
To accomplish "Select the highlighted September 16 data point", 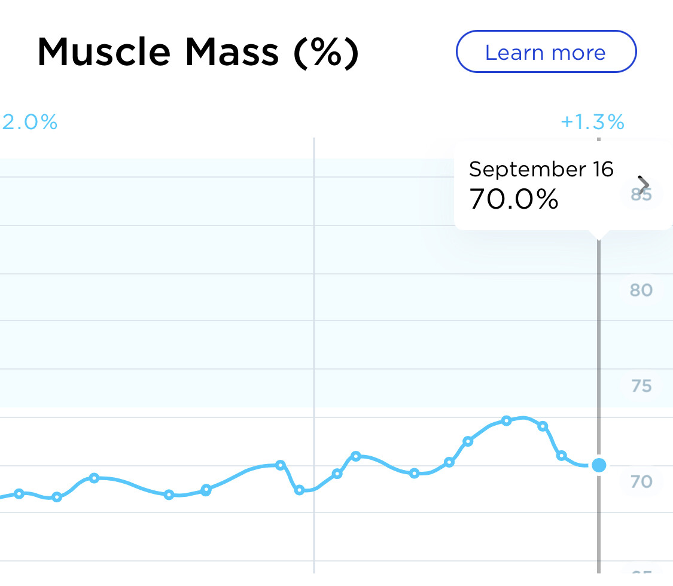I will (x=598, y=465).
